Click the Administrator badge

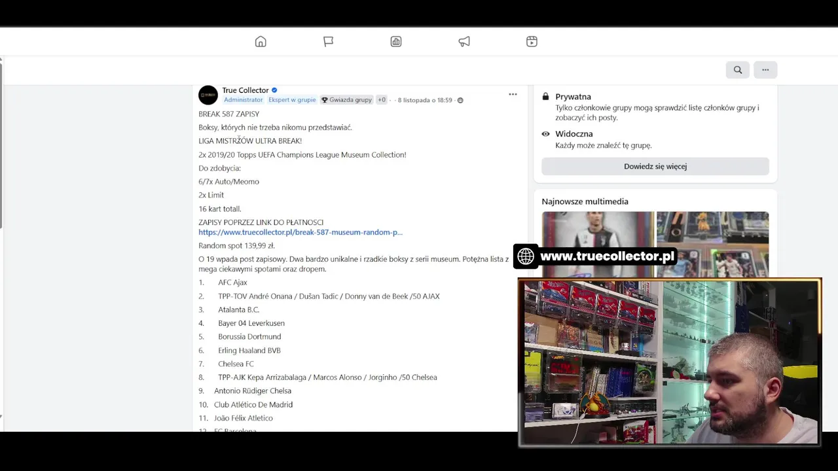click(243, 100)
